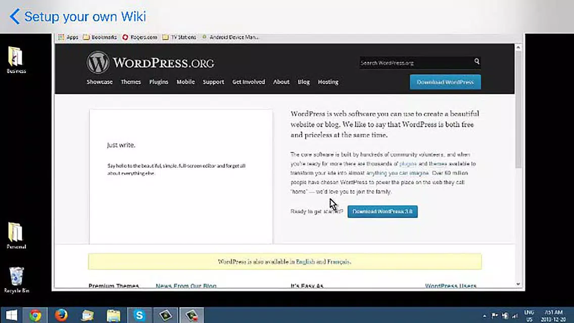Open the Themes menu item
This screenshot has width=574, height=323.
(x=131, y=82)
